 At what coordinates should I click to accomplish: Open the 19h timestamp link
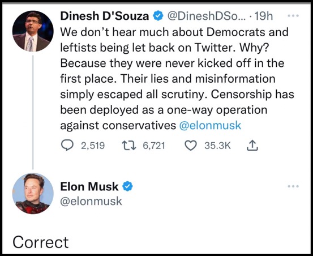(x=264, y=16)
